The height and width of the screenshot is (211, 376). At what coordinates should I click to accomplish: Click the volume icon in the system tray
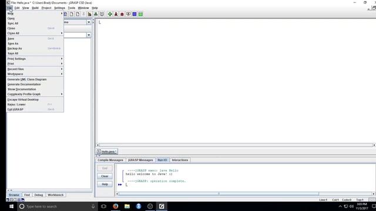click(x=352, y=206)
